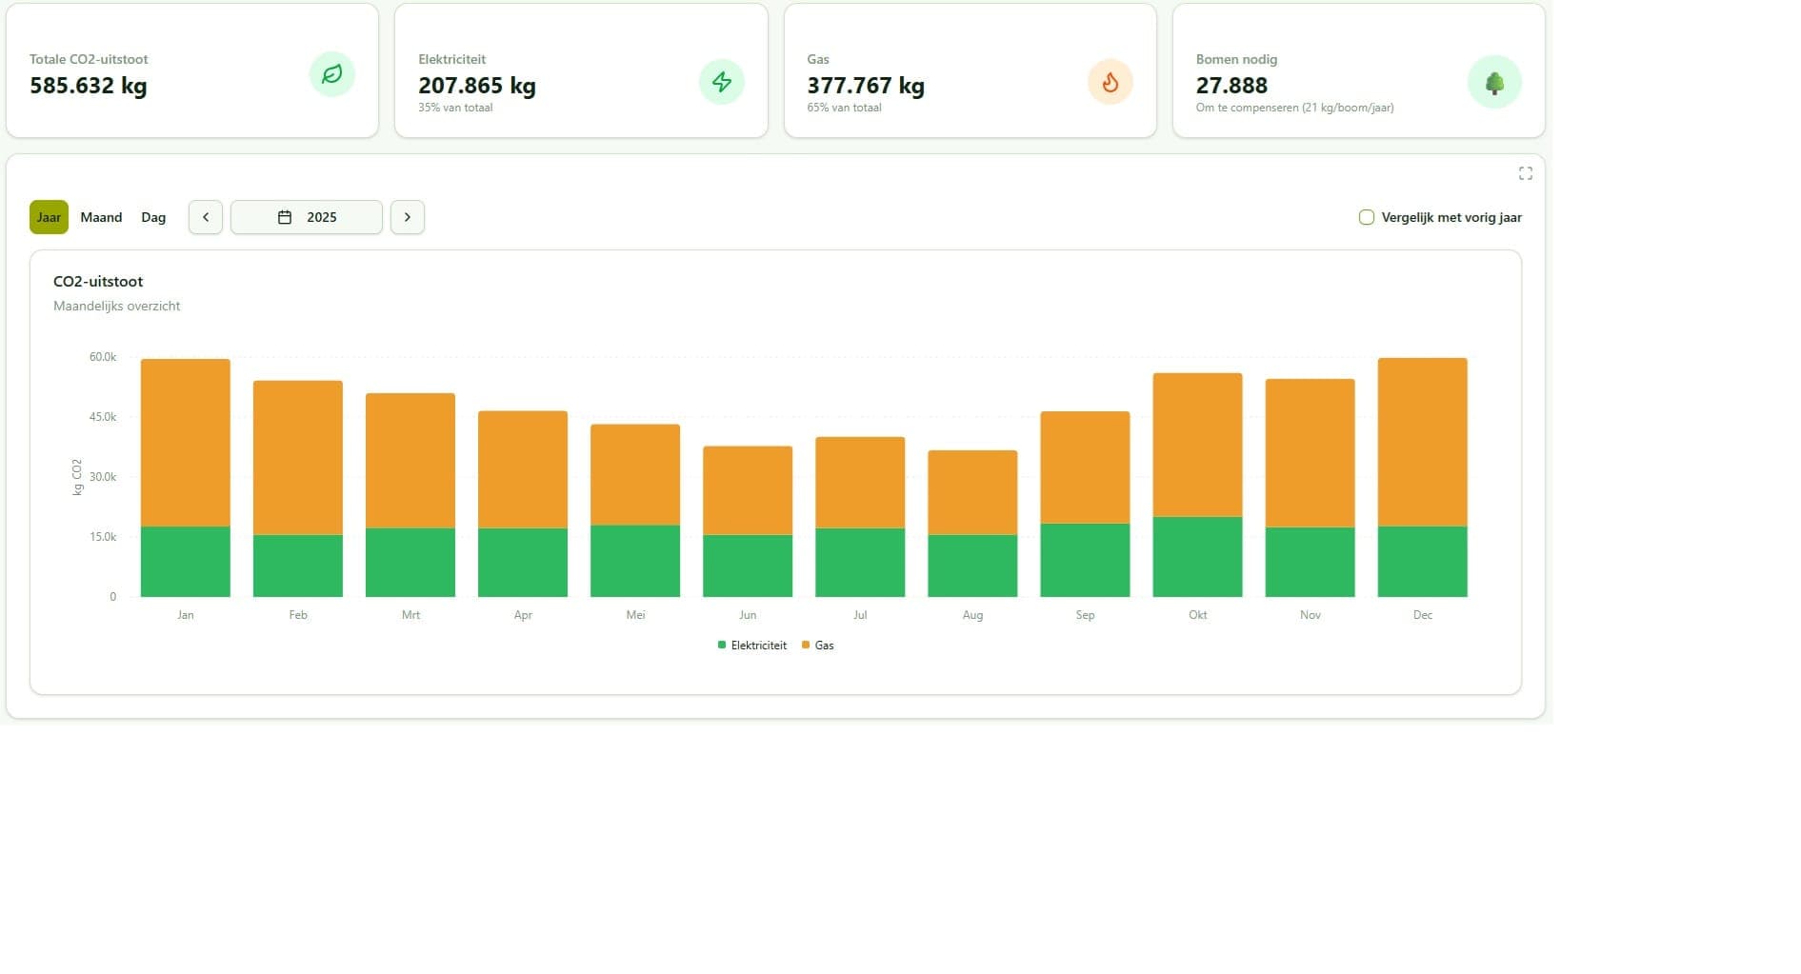Go to next year with right chevron

tap(408, 217)
